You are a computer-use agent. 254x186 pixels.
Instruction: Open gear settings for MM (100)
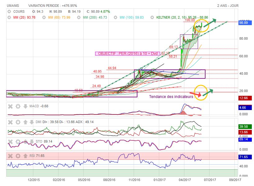(115, 17)
